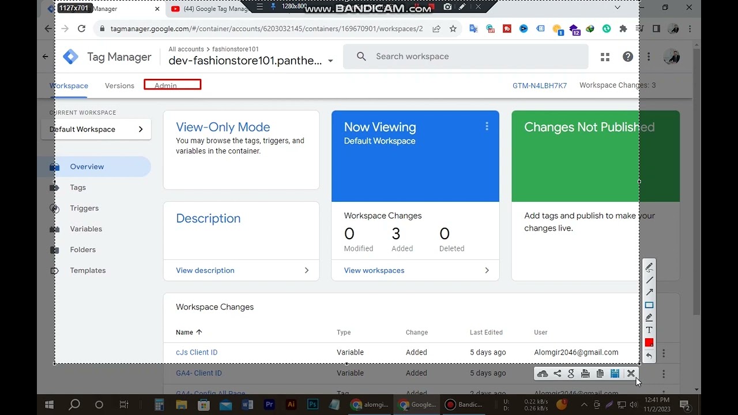
Task: Select the Lightshot text tool
Action: (649, 330)
